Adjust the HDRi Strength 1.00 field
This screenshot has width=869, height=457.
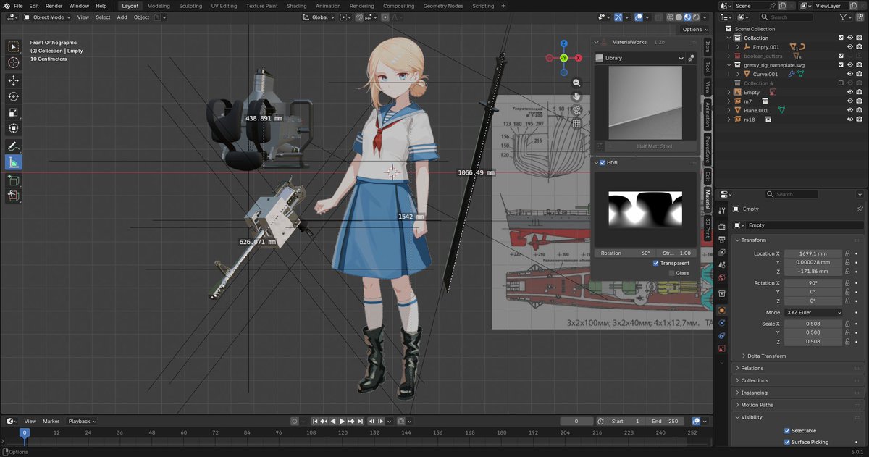pyautogui.click(x=676, y=253)
